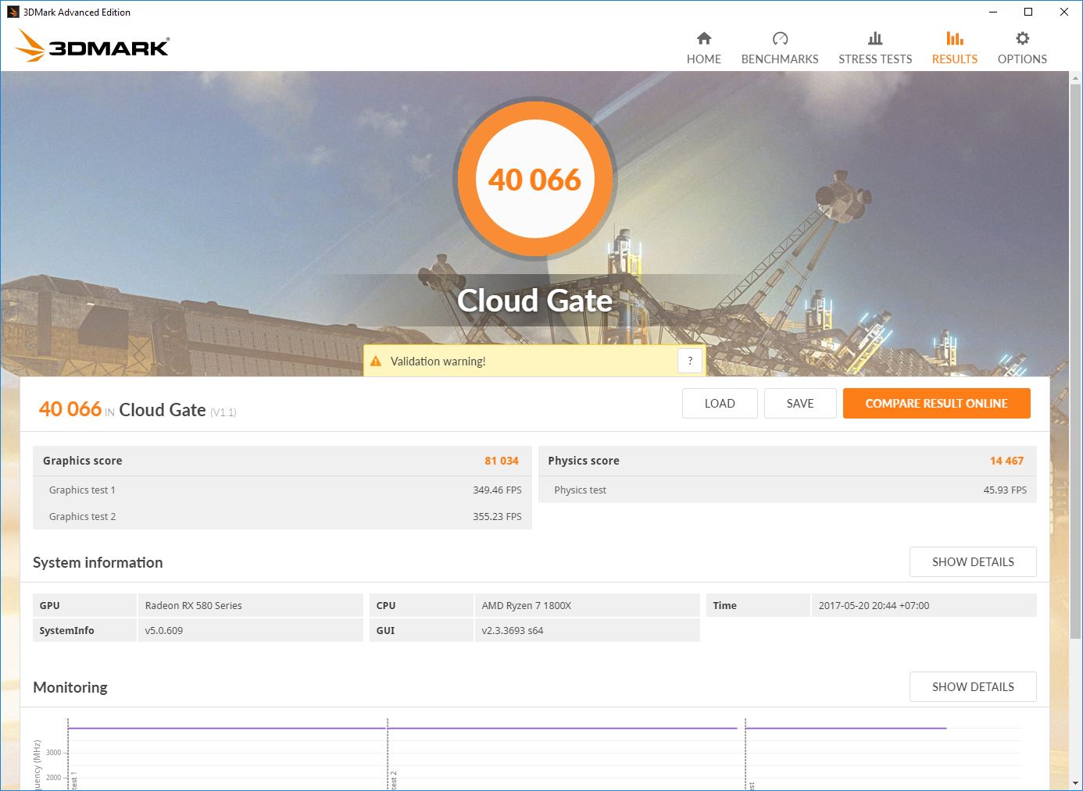Click the scrollbar down arrow

[1075, 783]
